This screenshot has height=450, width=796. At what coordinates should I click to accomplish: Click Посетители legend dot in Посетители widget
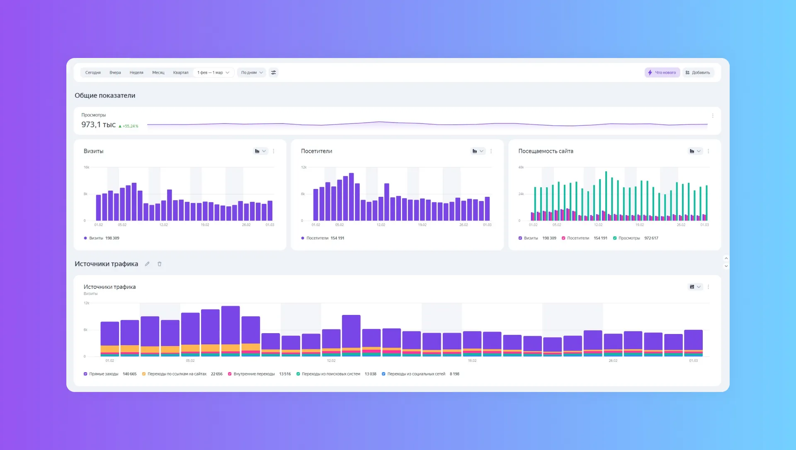coord(303,238)
